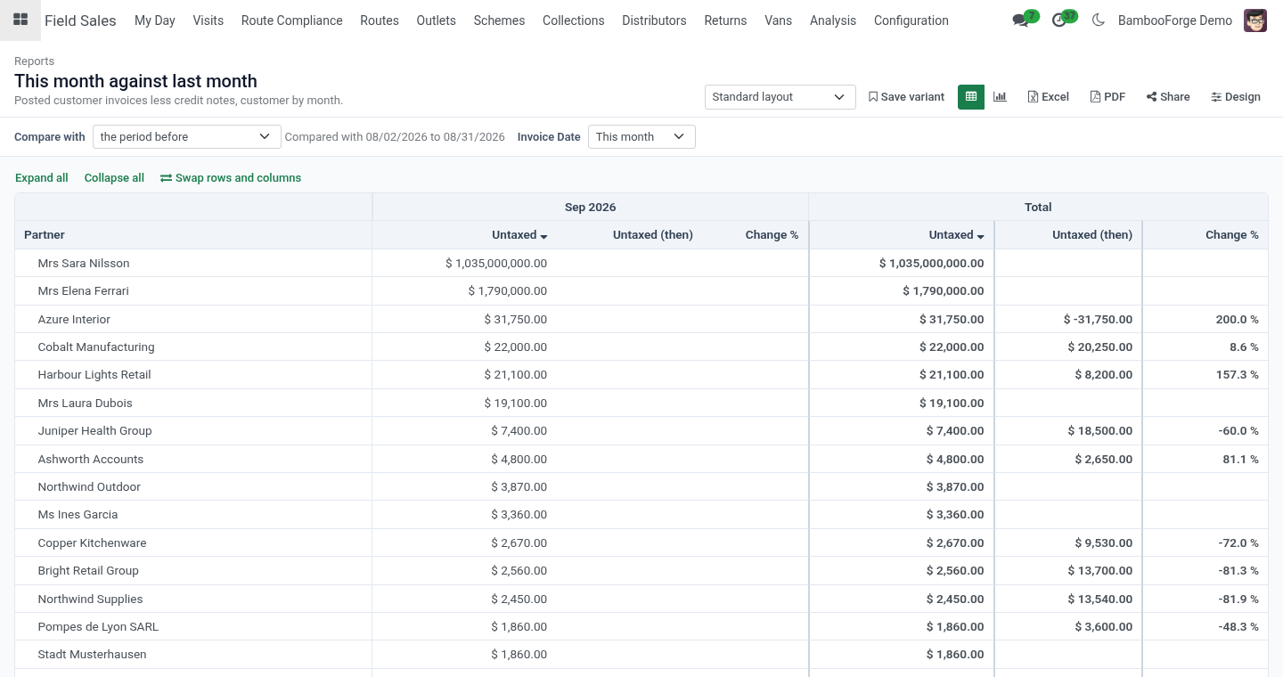Share this report
Image resolution: width=1283 pixels, height=677 pixels.
tap(1168, 97)
